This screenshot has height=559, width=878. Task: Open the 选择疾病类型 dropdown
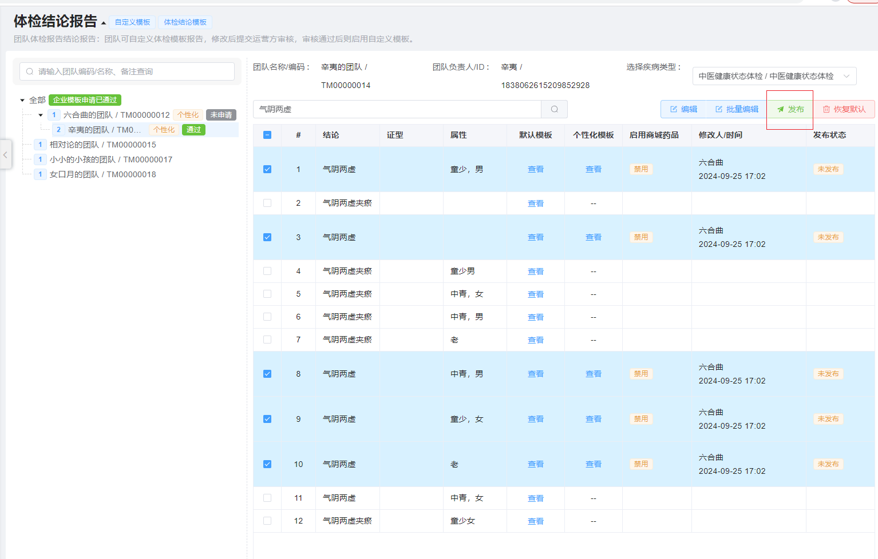click(x=774, y=76)
